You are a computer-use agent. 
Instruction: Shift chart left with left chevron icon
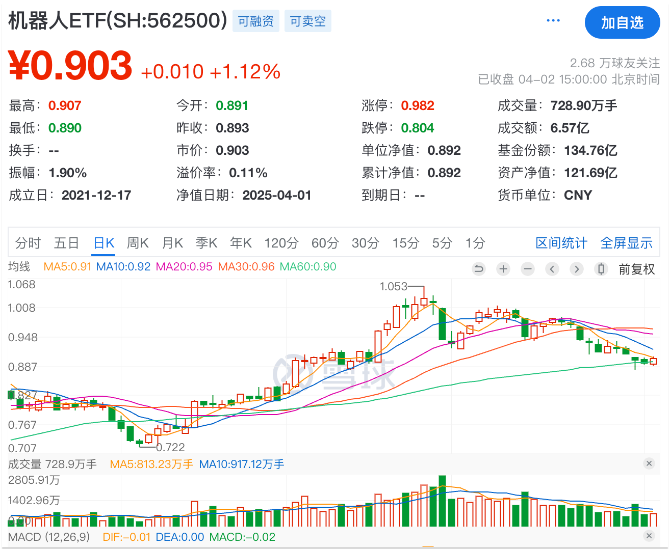(x=552, y=269)
